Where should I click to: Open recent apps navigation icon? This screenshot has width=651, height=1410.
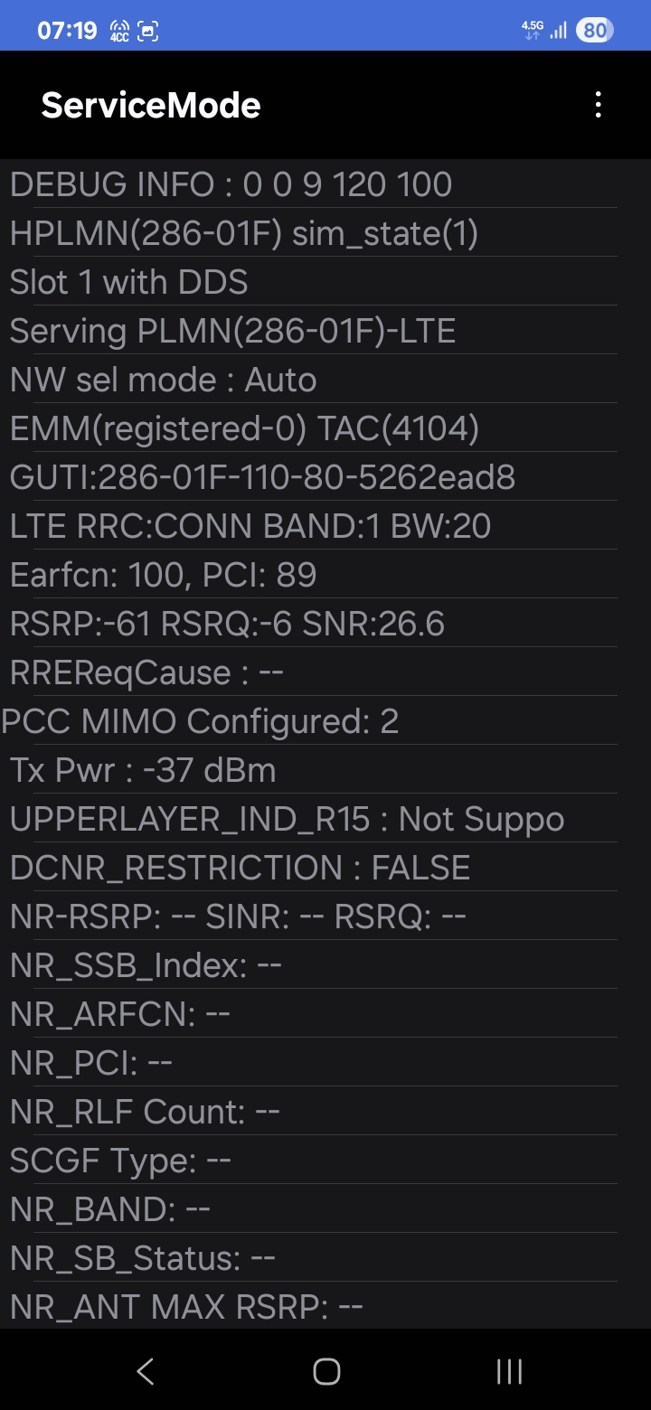[509, 1371]
